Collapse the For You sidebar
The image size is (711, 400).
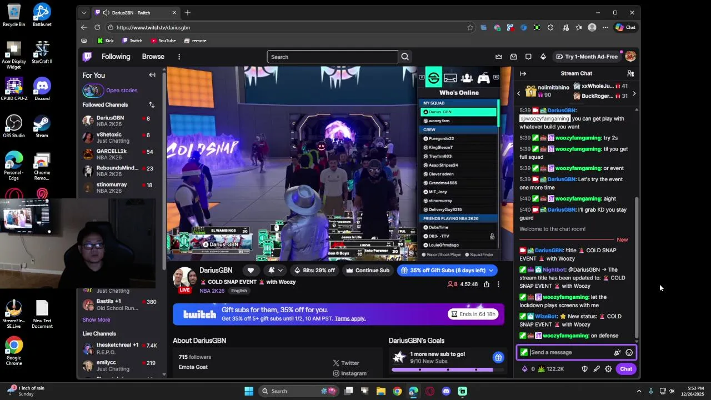coord(152,75)
